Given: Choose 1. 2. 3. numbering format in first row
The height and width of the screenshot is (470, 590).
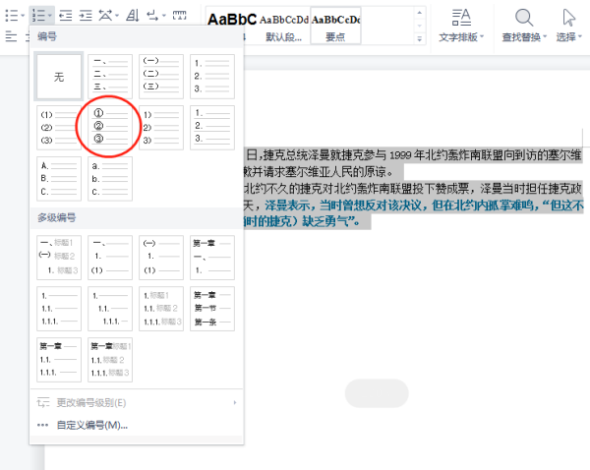Looking at the screenshot, I should coord(212,77).
